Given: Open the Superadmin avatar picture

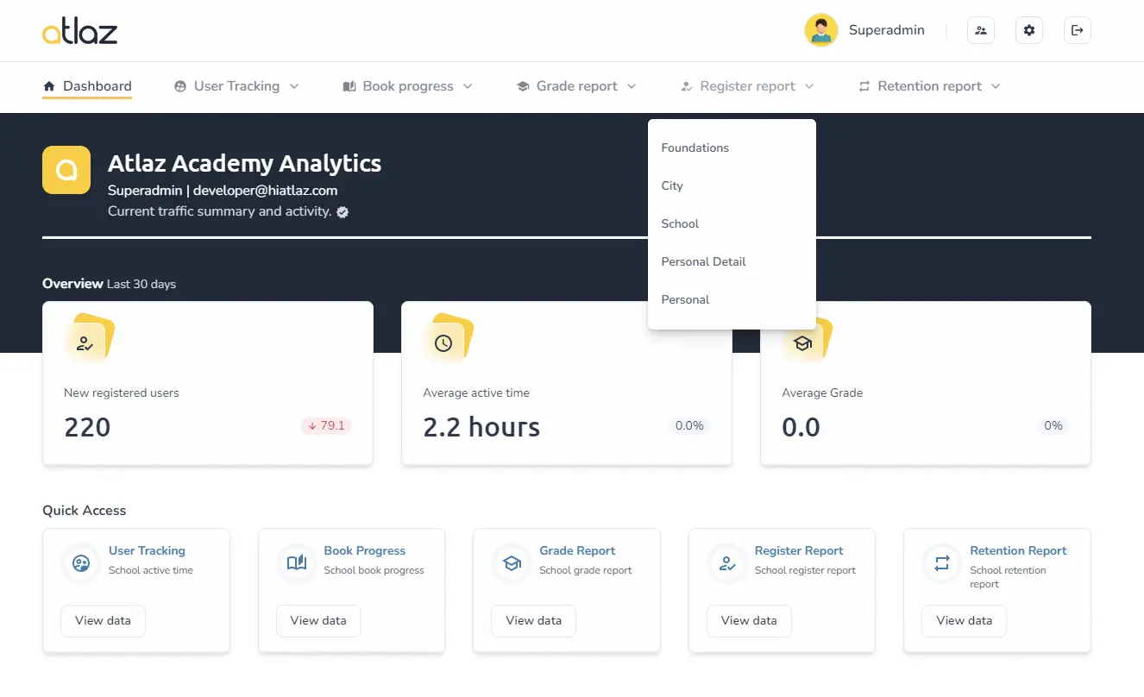Looking at the screenshot, I should [x=820, y=30].
